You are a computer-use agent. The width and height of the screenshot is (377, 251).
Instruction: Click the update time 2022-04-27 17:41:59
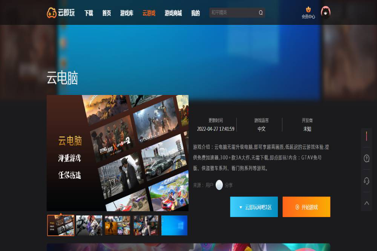click(x=216, y=129)
